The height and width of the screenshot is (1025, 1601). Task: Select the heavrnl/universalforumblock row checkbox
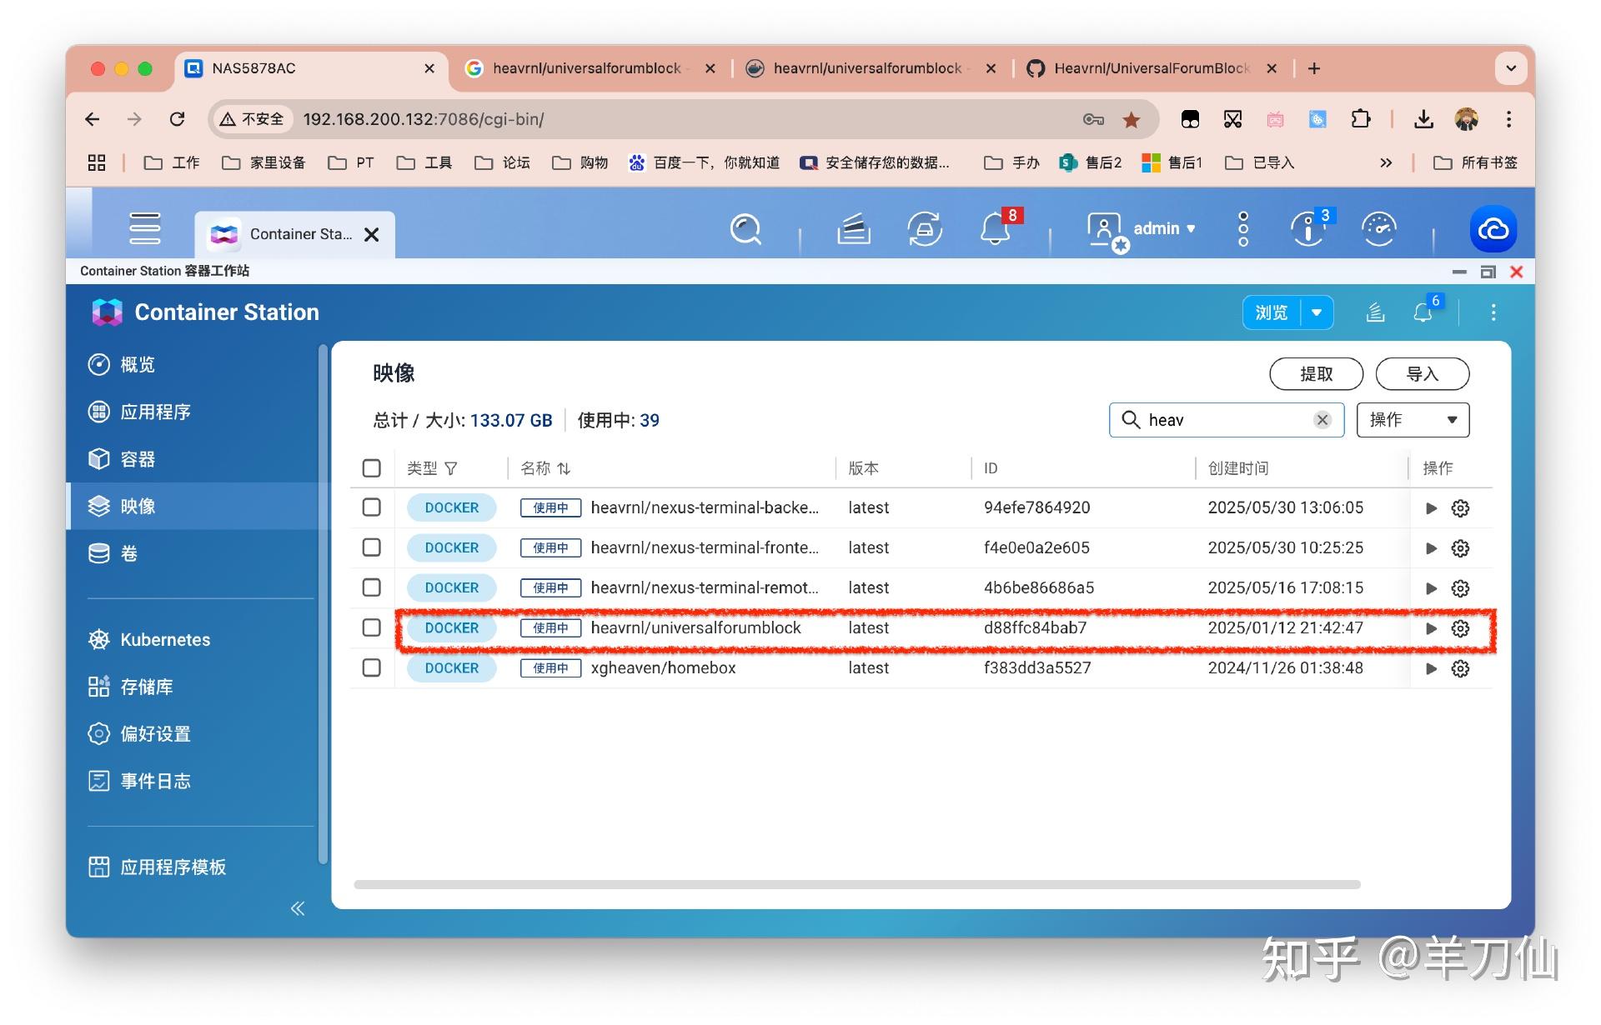click(371, 627)
